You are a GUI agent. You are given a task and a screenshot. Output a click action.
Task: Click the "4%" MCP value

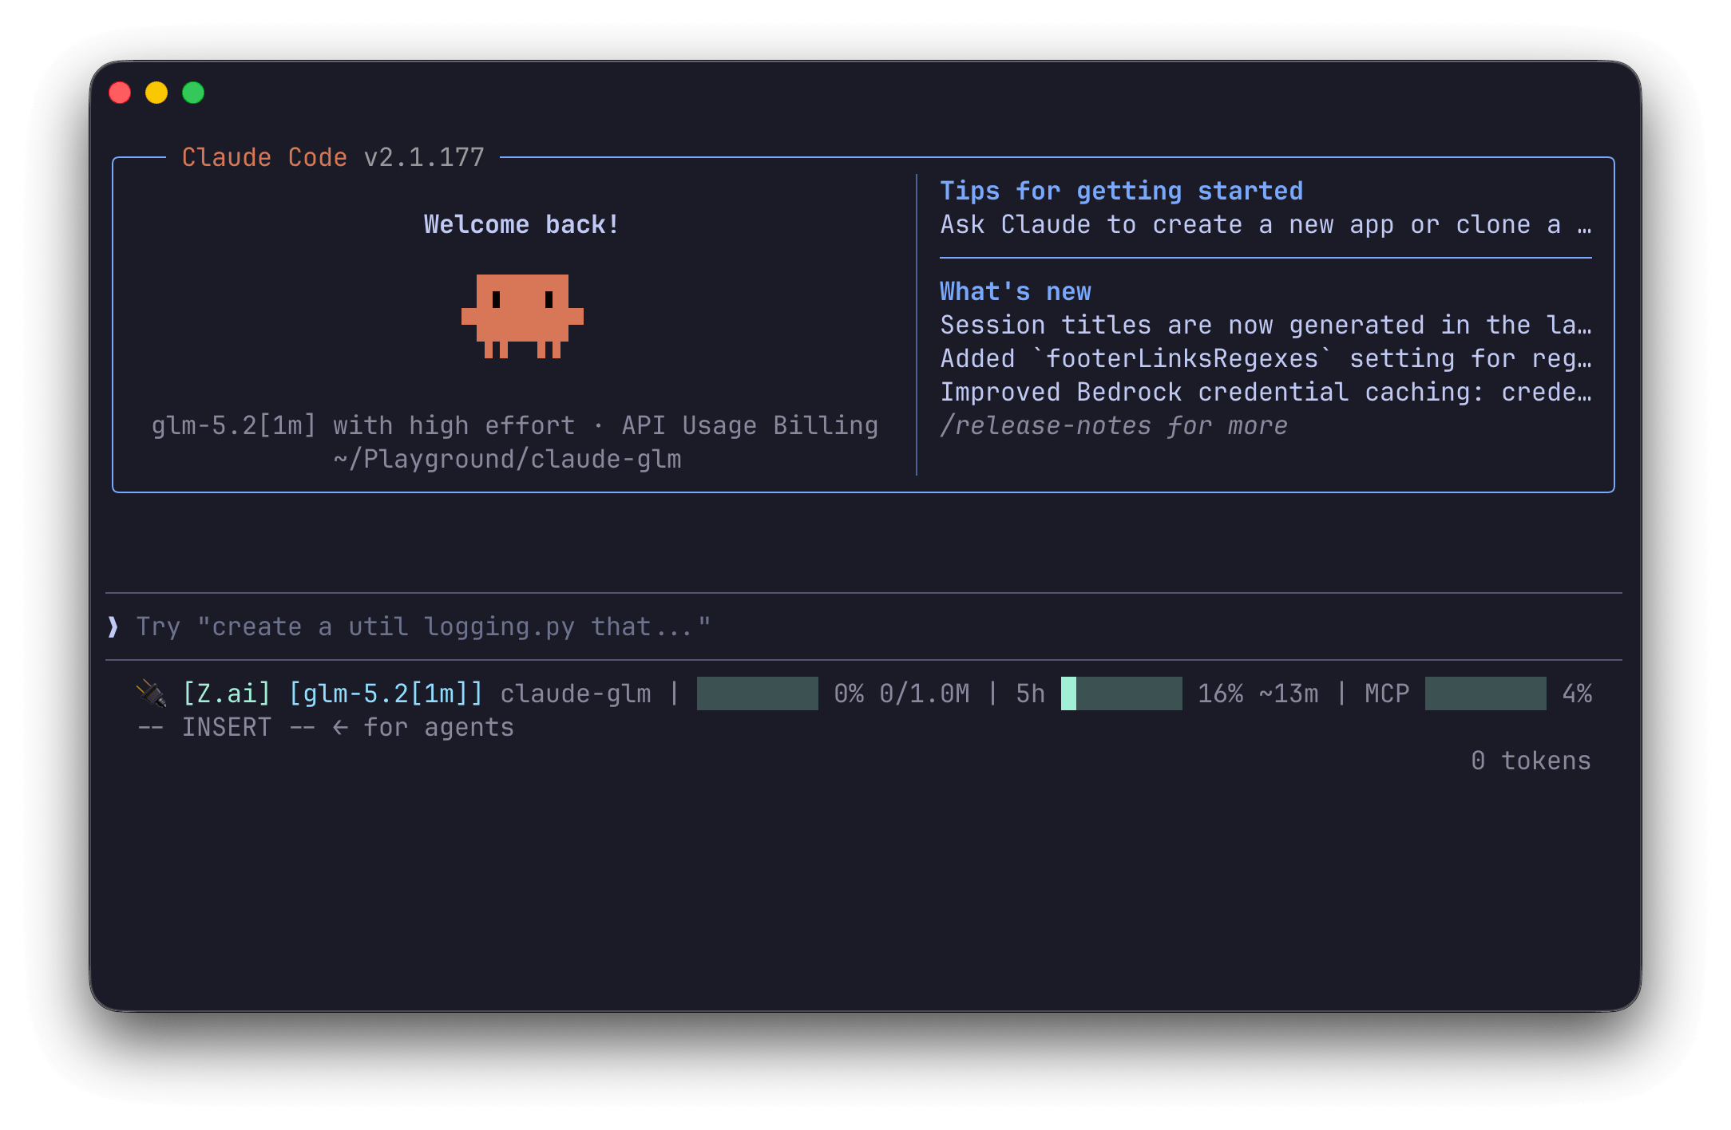tap(1577, 693)
